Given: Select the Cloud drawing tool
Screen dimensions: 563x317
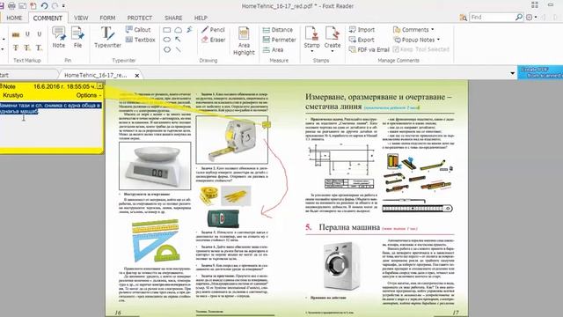Looking at the screenshot, I should tap(178, 30).
